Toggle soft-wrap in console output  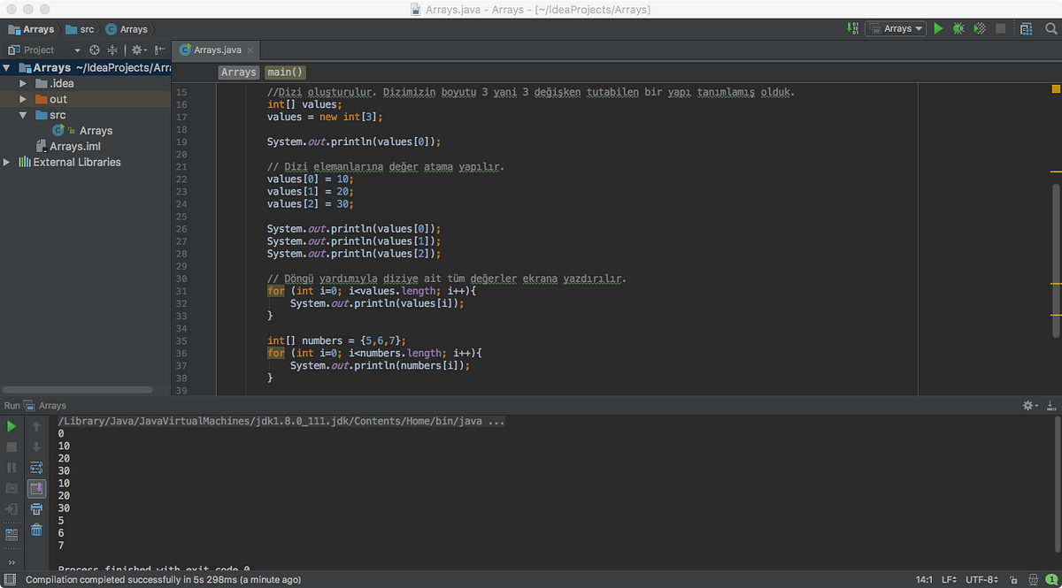tap(36, 467)
